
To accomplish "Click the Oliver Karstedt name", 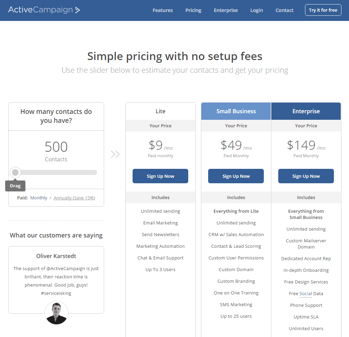I will pyautogui.click(x=56, y=256).
